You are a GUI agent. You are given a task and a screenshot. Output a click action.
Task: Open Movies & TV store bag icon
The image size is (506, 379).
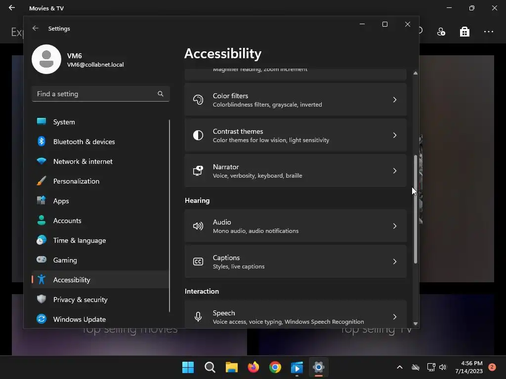click(x=464, y=32)
